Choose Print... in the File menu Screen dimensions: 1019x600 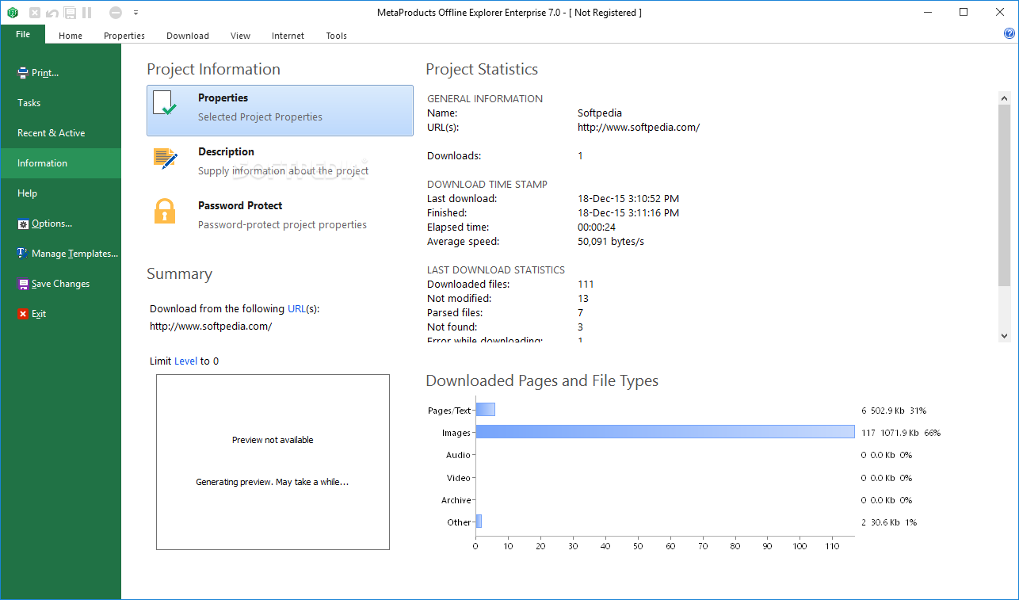60,73
